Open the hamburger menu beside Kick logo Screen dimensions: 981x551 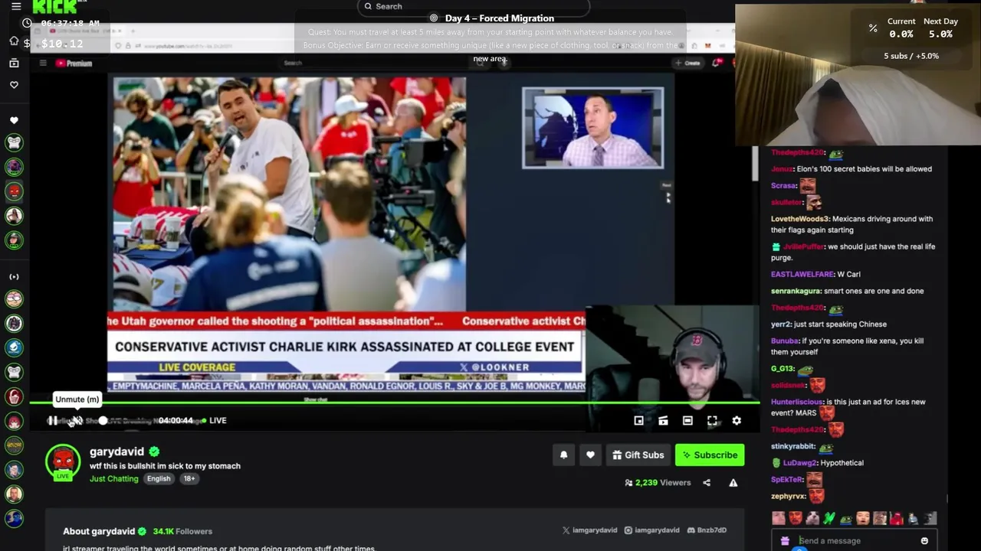[x=16, y=6]
